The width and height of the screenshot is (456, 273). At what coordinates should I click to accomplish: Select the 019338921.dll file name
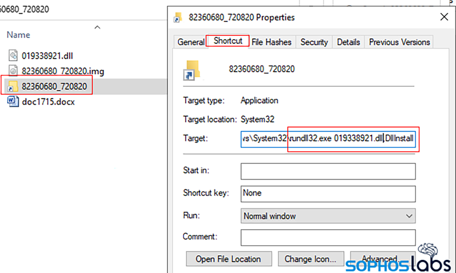click(x=47, y=56)
